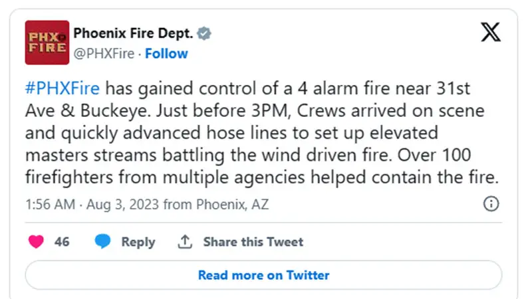532x299 pixels.
Task: Open the #PHXFire hashtag link
Action: (64, 90)
